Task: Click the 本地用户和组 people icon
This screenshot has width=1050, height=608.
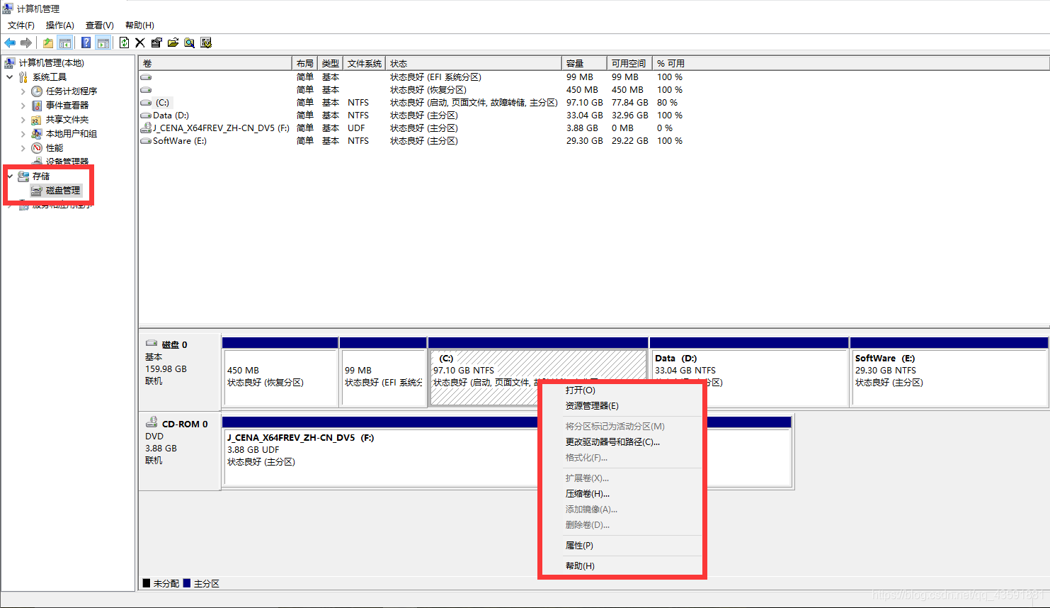Action: click(37, 134)
